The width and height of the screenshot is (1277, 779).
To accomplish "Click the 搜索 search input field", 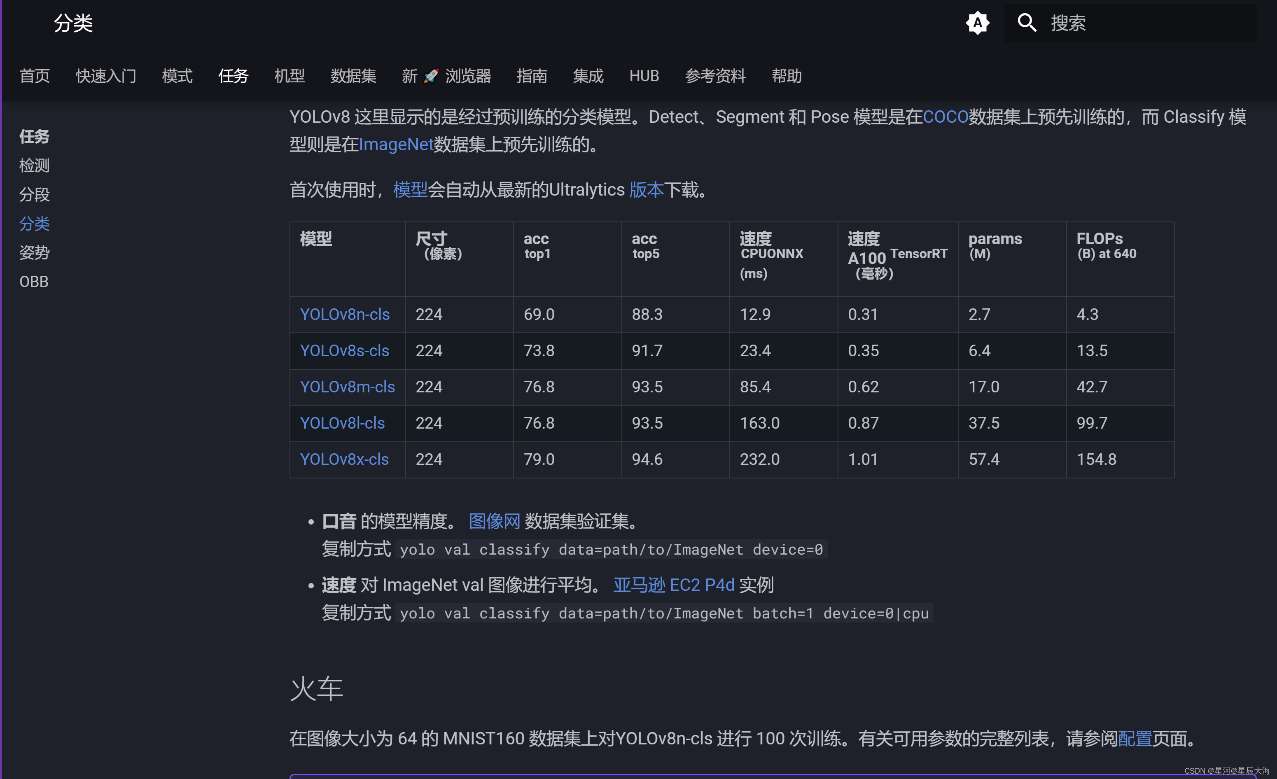I will click(1114, 23).
